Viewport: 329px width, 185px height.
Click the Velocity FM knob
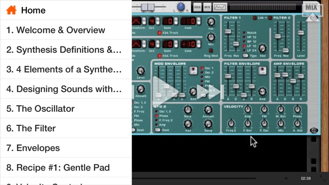[x=264, y=109]
